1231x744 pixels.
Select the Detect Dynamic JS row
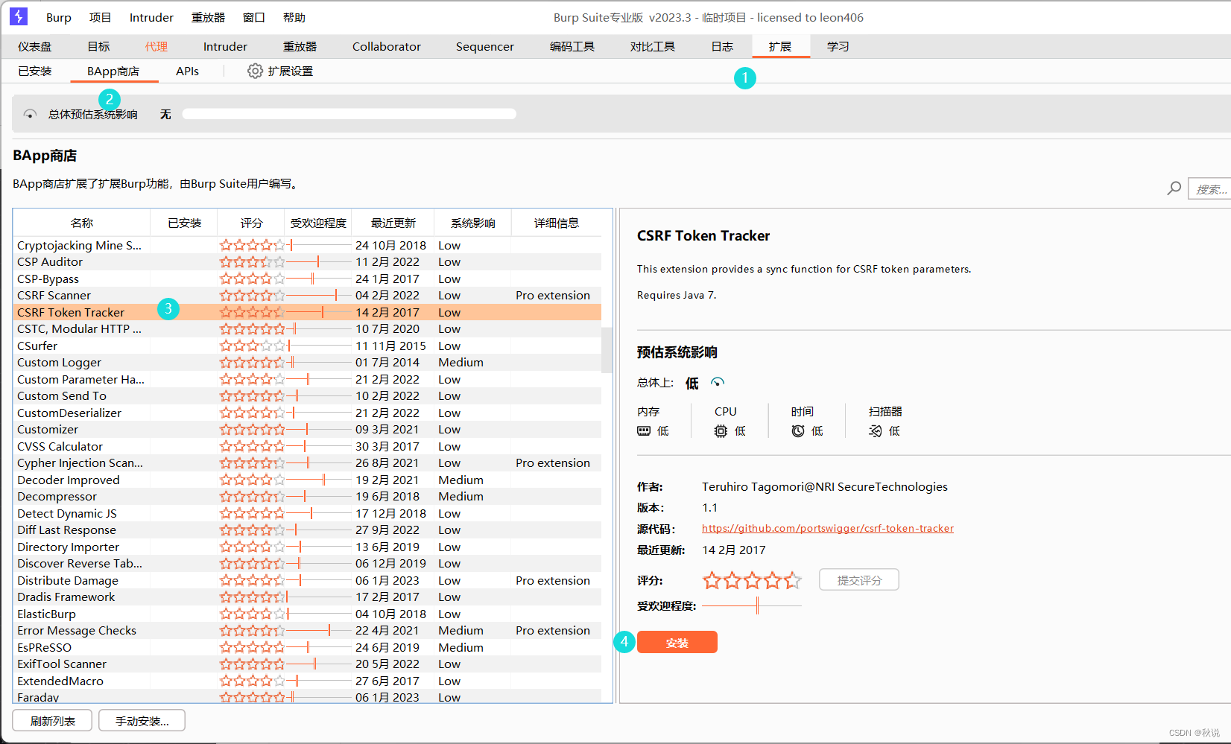pyautogui.click(x=307, y=513)
